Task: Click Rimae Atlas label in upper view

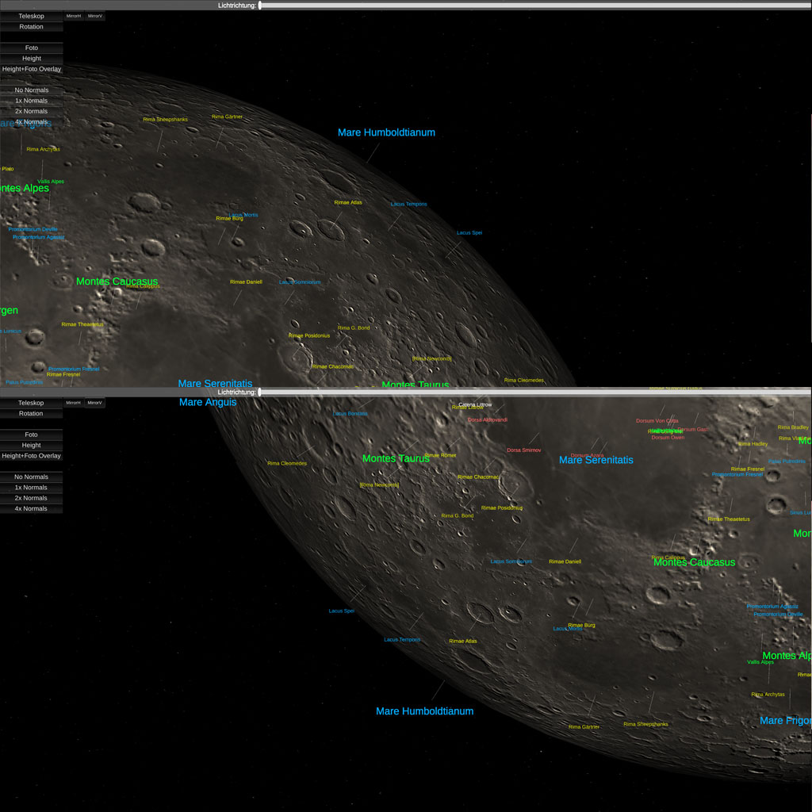Action: pyautogui.click(x=348, y=202)
